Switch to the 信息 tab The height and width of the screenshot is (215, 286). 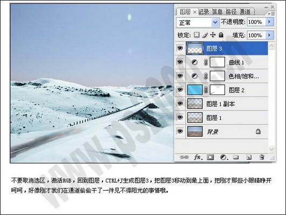pyautogui.click(x=217, y=12)
